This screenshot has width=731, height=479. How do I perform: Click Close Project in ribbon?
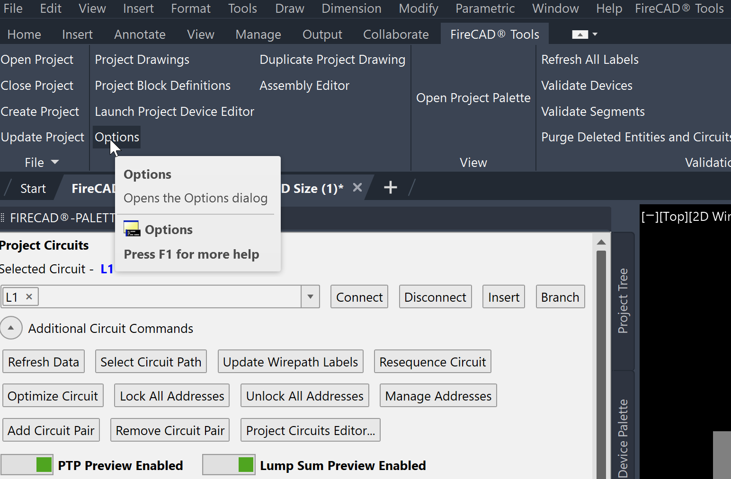[37, 86]
